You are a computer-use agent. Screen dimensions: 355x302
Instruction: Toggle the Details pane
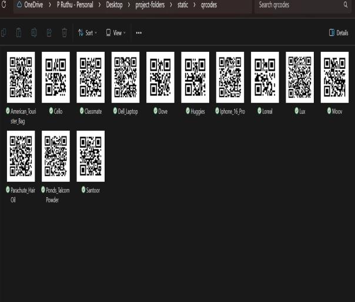tap(339, 33)
